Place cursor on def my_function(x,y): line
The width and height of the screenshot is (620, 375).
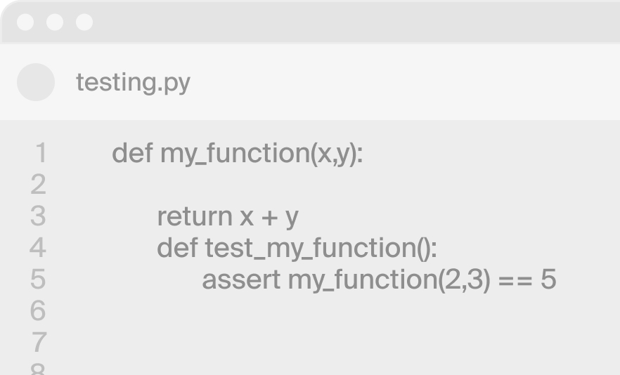coord(238,153)
